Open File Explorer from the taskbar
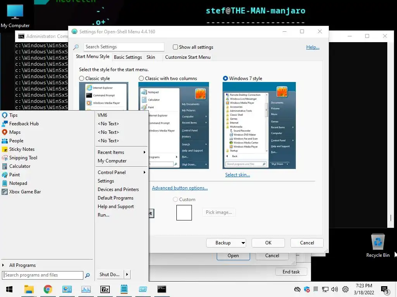 point(29,289)
